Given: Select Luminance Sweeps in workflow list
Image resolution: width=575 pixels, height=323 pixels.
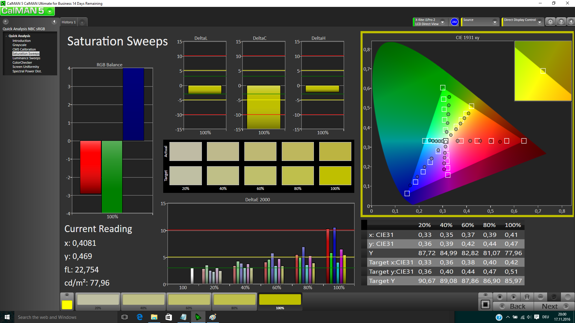Looking at the screenshot, I should pyautogui.click(x=26, y=58).
